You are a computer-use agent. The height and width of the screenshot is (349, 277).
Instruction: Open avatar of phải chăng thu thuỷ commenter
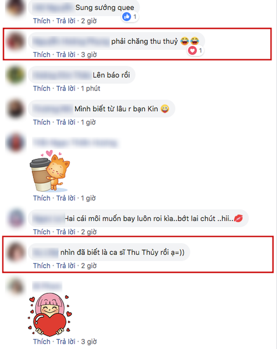pyautogui.click(x=16, y=41)
